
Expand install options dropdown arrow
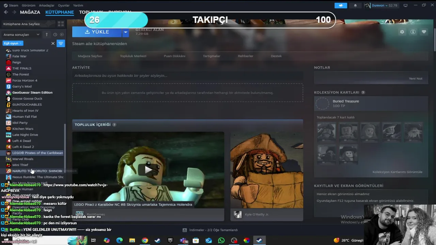125,32
